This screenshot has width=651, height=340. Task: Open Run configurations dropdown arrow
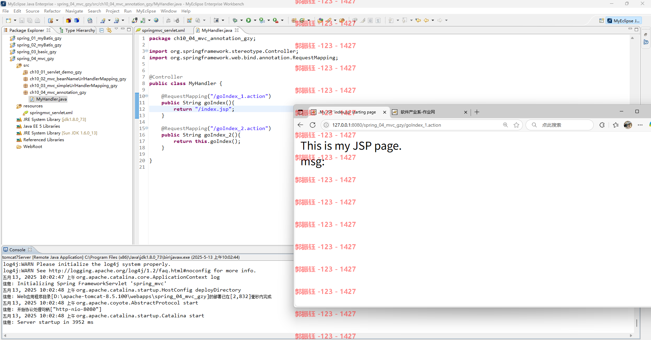coord(255,20)
